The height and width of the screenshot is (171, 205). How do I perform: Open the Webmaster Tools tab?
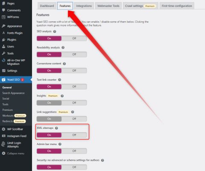(108, 6)
